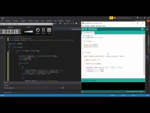This screenshot has height=113, width=150.
Task: Open Arduino Strumenti menu
Action: pos(98,26)
